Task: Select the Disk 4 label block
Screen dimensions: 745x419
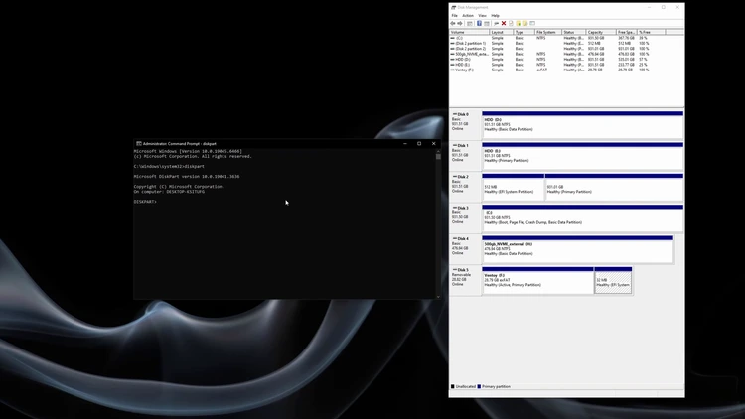Action: [x=465, y=249]
